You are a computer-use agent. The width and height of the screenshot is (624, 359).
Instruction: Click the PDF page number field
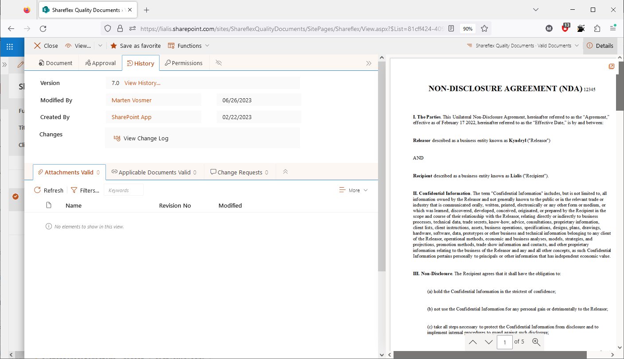click(505, 342)
